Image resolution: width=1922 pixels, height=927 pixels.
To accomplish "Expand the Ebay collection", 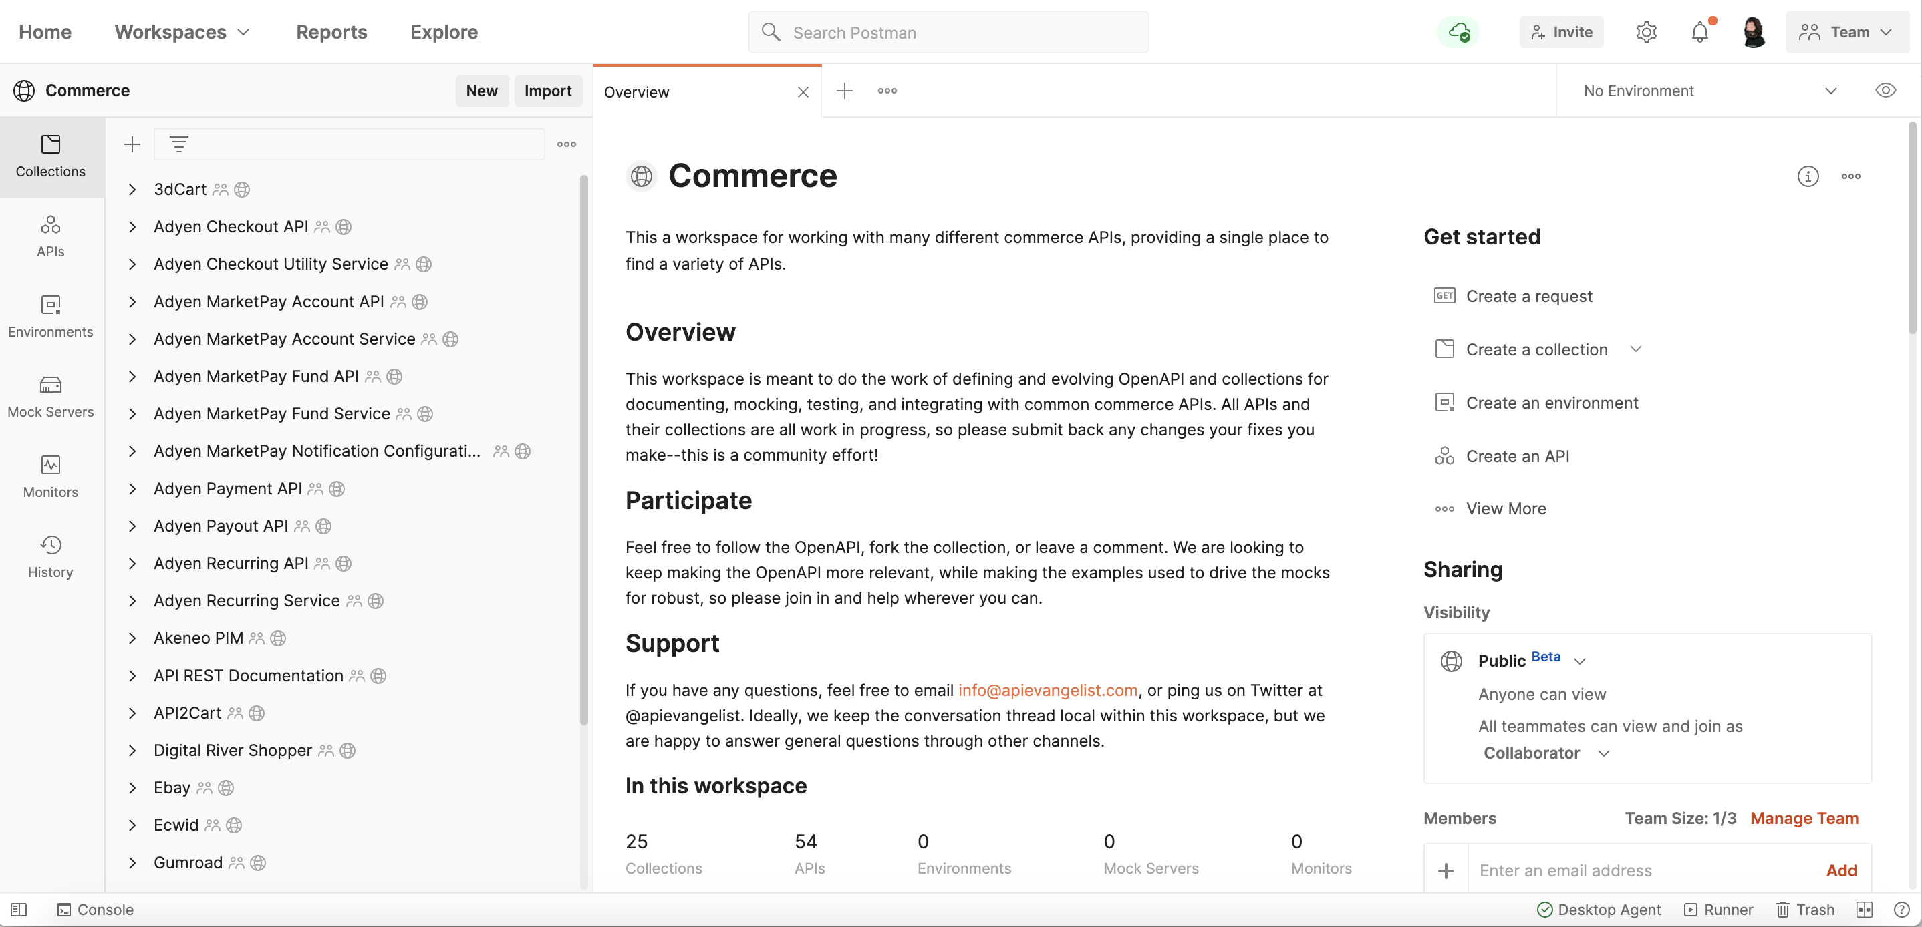I will [x=132, y=788].
